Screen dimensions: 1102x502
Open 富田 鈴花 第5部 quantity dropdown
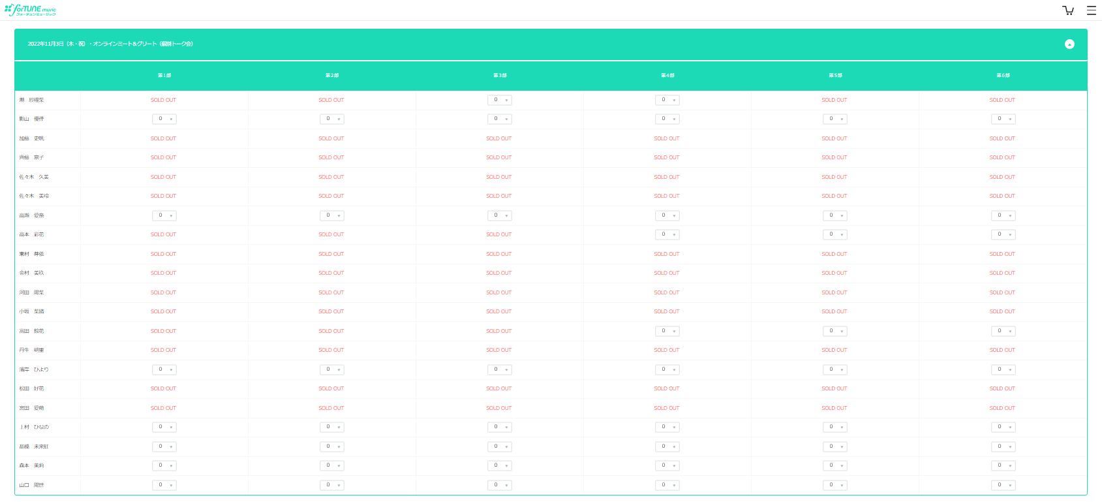pyautogui.click(x=835, y=331)
